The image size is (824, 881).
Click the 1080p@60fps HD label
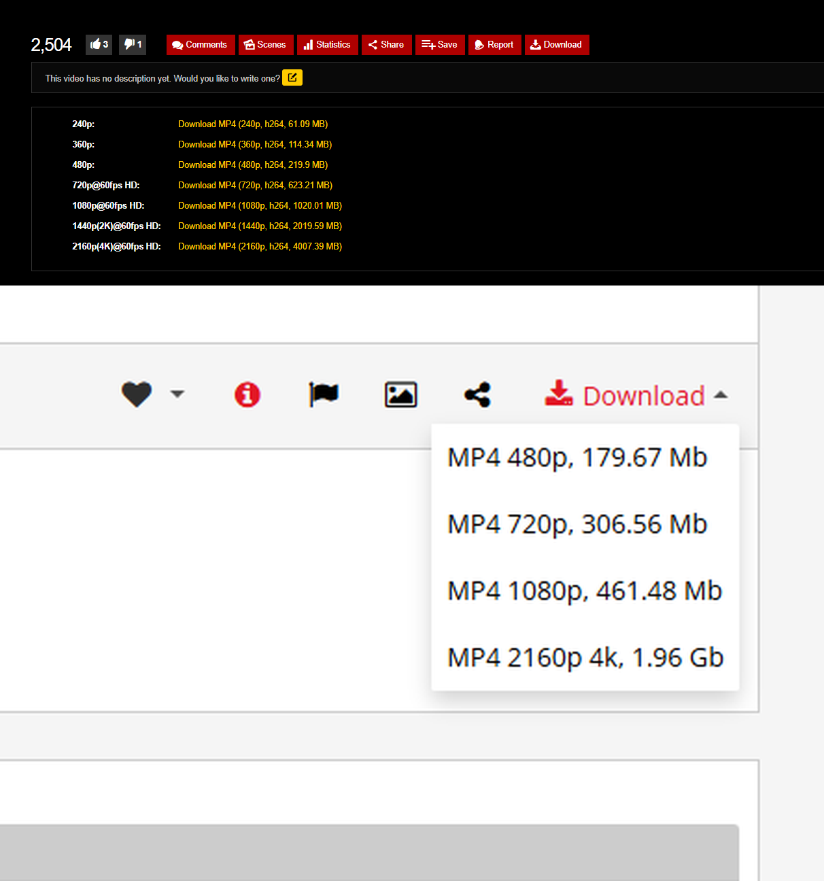click(x=108, y=205)
